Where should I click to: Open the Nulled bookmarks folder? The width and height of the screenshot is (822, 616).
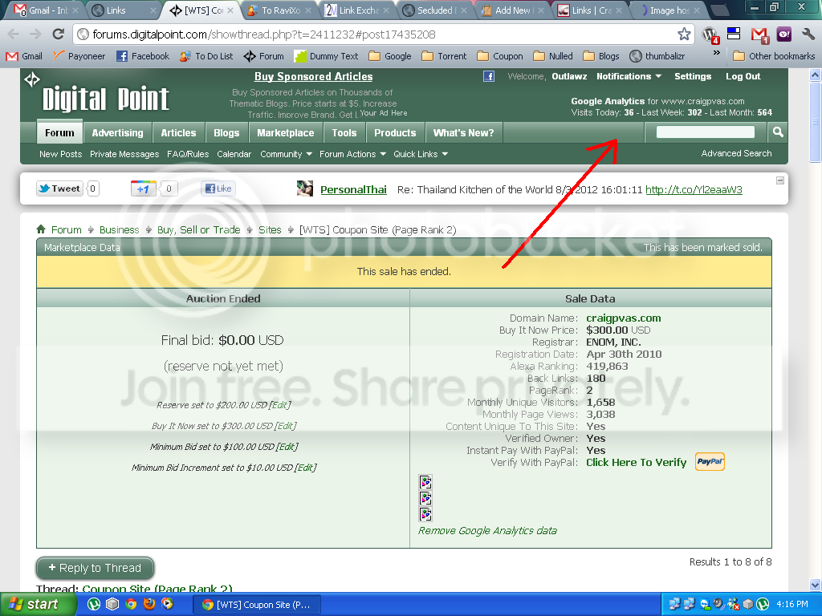tap(553, 56)
